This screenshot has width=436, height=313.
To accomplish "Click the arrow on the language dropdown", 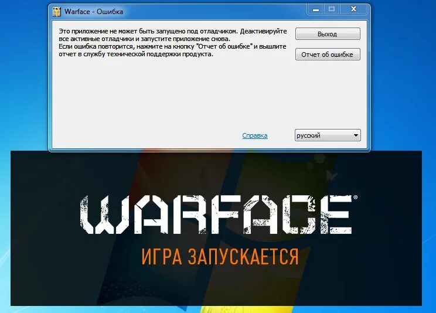I will click(x=356, y=135).
